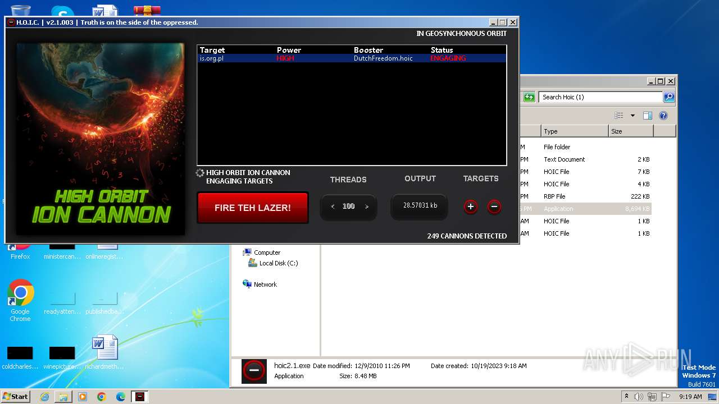This screenshot has width=719, height=404.
Task: Click the 9:19 AM taskbar clock
Action: (x=690, y=397)
